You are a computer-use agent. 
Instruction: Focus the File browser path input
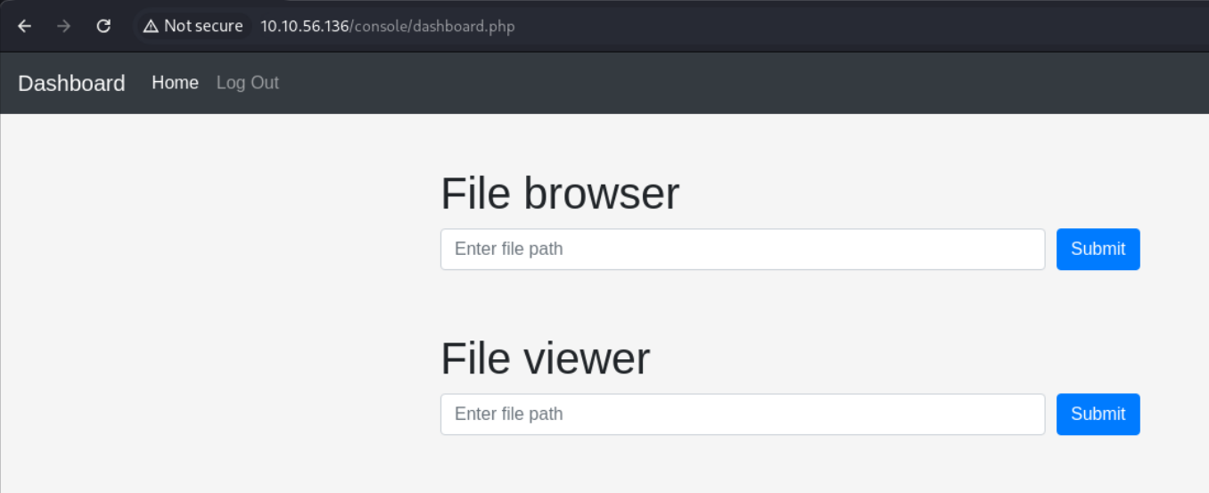743,250
